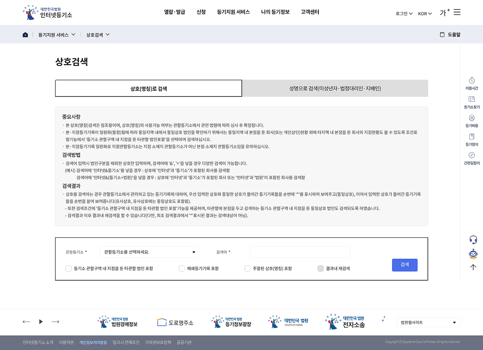
Task: Open the 이용시간 clock icon in right sidebar
Action: pos(472,82)
